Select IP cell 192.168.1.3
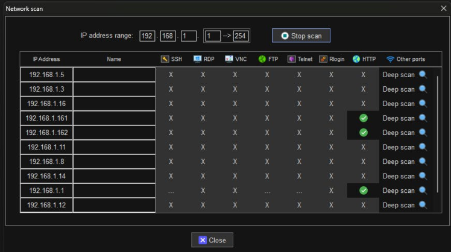451x252 pixels. (46, 89)
